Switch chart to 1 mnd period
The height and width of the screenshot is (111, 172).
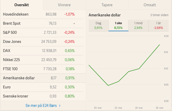click(138, 25)
